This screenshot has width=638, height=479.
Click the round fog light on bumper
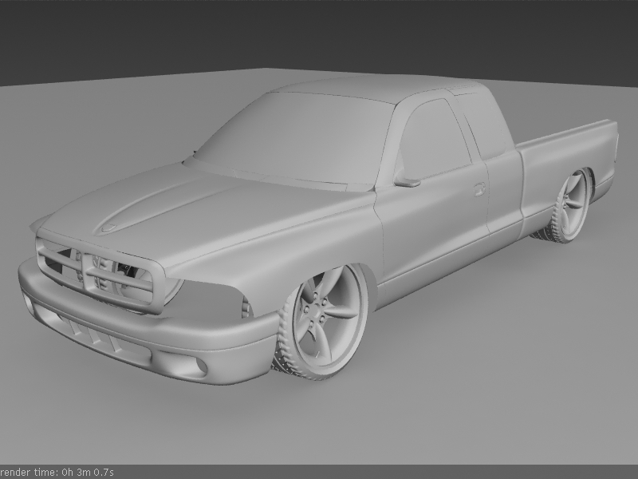pyautogui.click(x=199, y=366)
